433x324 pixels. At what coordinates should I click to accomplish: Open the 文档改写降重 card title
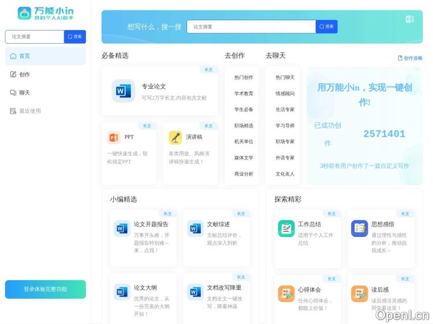(x=224, y=288)
